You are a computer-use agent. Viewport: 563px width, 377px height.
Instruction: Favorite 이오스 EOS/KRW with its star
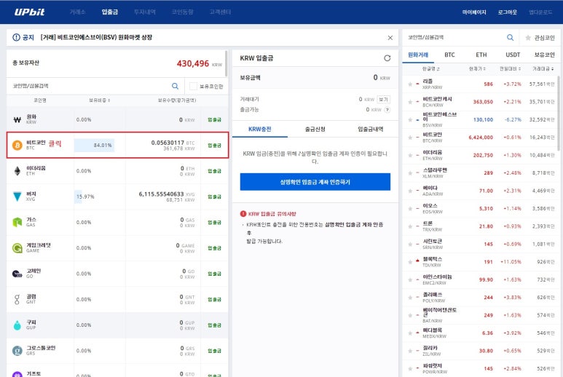pos(410,208)
